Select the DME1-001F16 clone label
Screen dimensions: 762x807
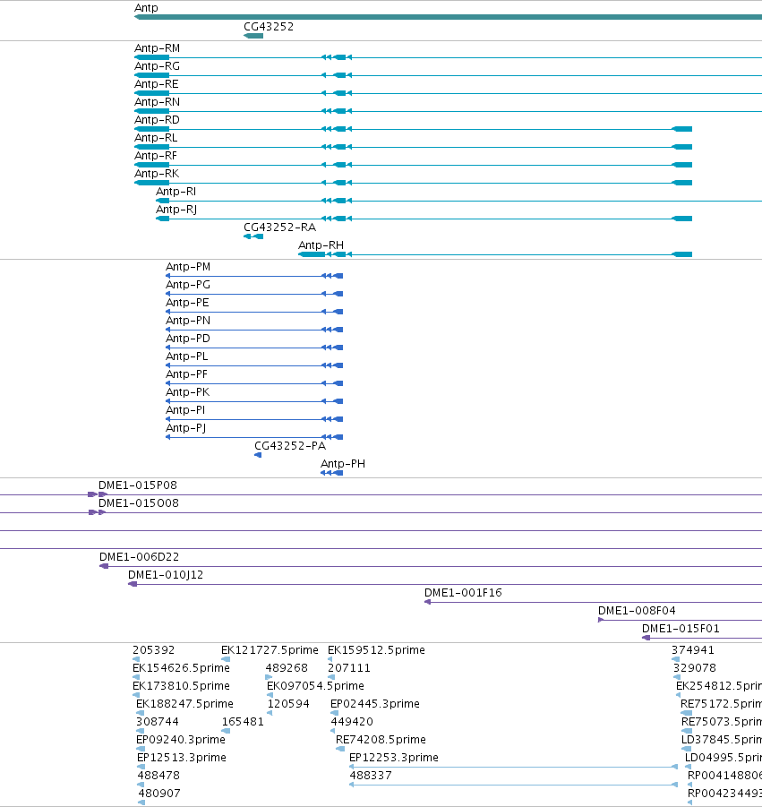[x=463, y=594]
